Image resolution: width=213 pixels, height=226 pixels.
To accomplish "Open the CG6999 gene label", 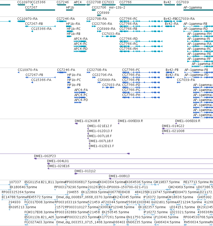I will 103,13.
